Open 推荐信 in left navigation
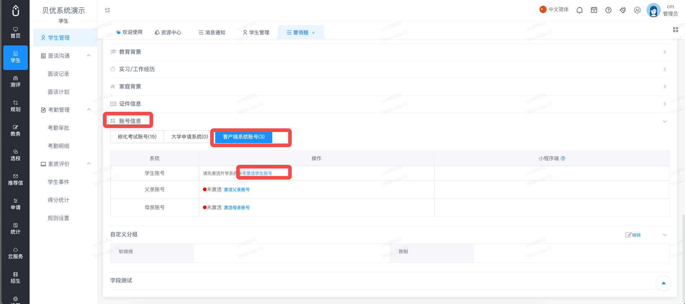 click(x=16, y=180)
